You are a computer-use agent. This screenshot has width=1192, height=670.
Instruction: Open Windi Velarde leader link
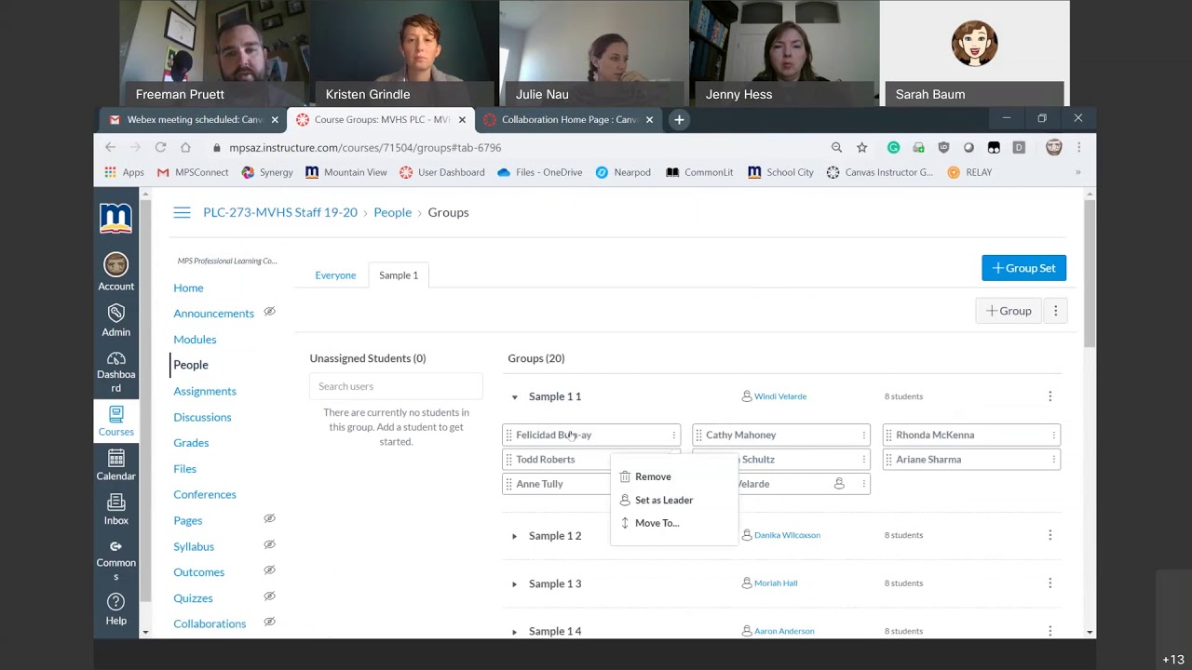tap(780, 396)
